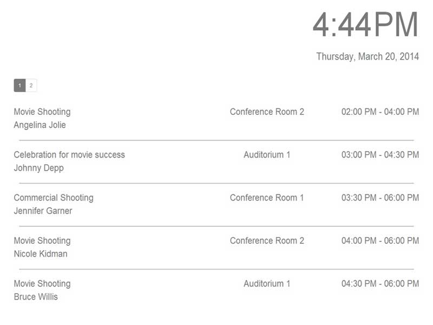Click Conference Room 2 for the 02:00 PM event
The image size is (433, 325).
click(267, 112)
